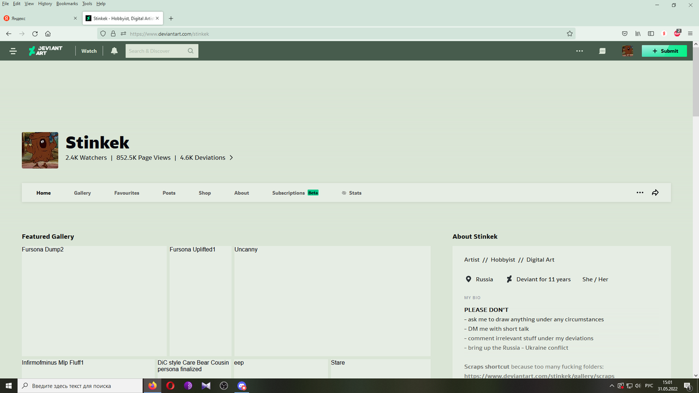This screenshot has height=393, width=699.
Task: Go to browser home page
Action: point(48,33)
